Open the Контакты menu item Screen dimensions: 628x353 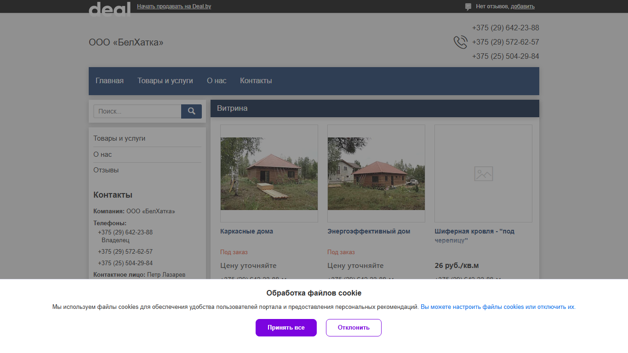256,81
